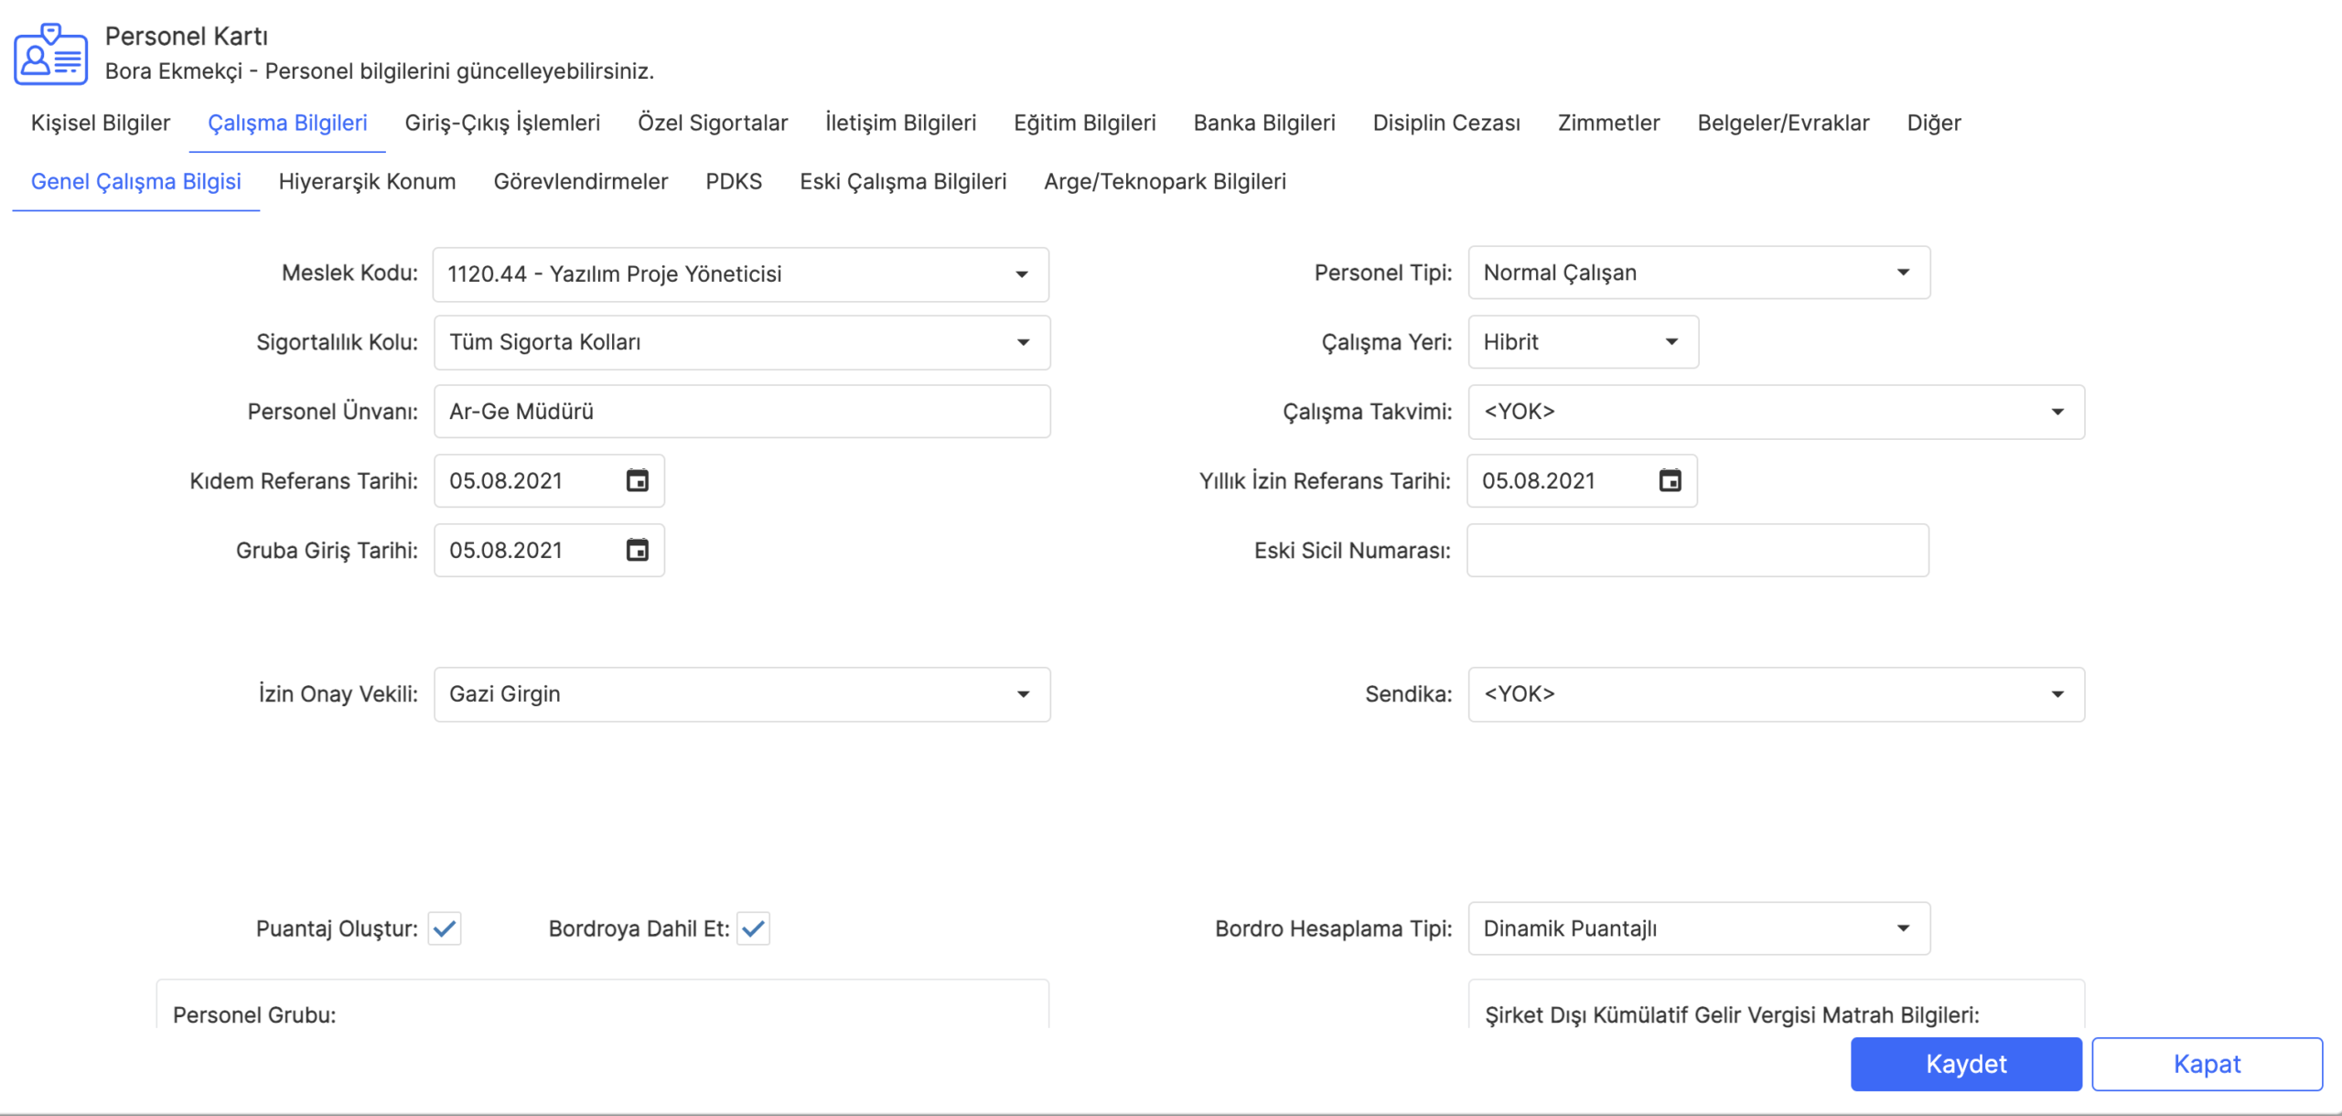
Task: Expand the Personel Tipi dropdown arrow
Action: (x=1903, y=273)
